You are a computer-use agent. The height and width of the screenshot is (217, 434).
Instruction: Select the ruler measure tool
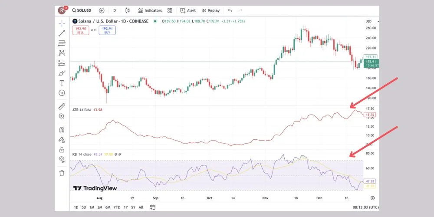click(x=62, y=106)
